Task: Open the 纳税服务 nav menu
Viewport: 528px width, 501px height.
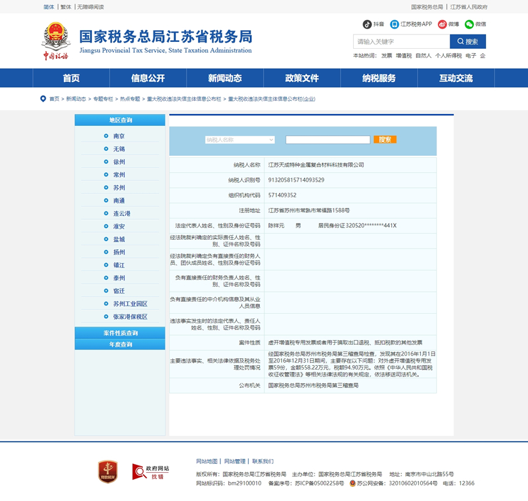Action: coord(379,78)
